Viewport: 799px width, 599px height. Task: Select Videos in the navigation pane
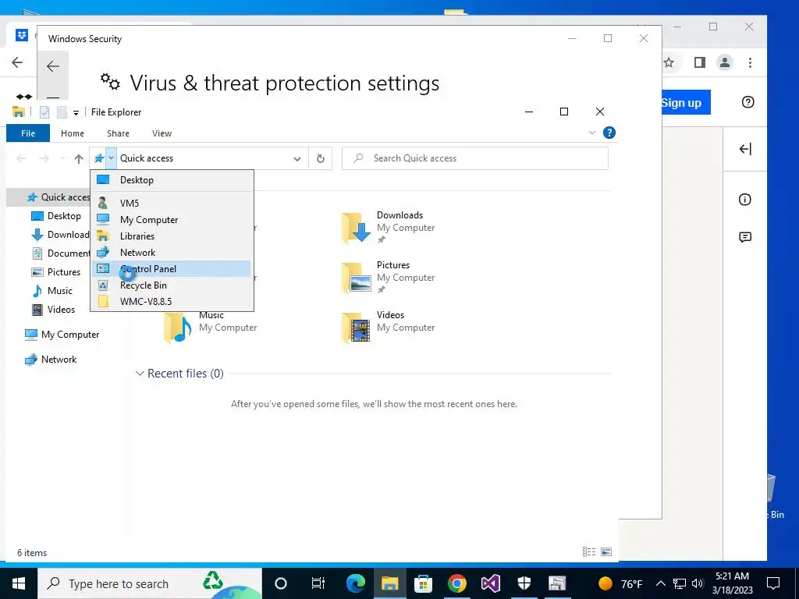(53, 309)
